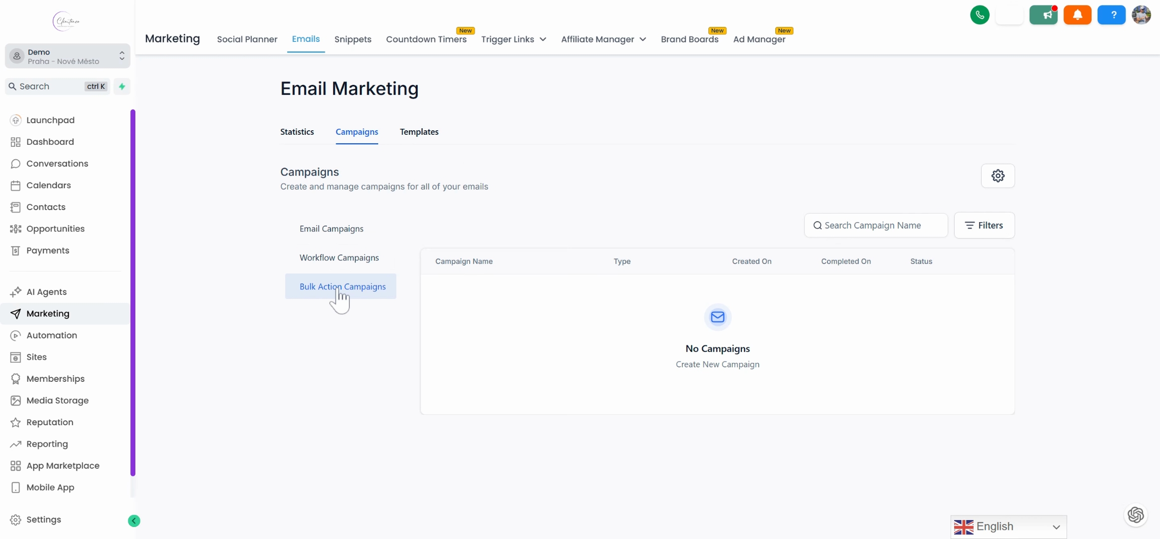Viewport: 1160px width, 539px height.
Task: Open Sites in the sidebar
Action: click(36, 357)
